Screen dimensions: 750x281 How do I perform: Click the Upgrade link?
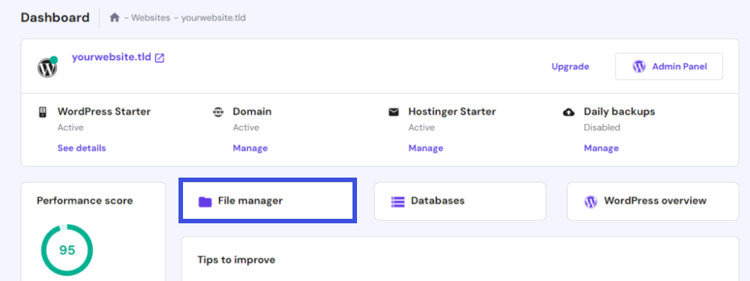(x=570, y=67)
